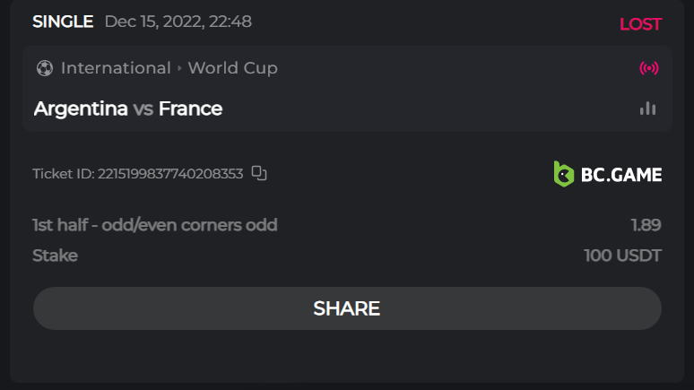694x390 pixels.
Task: Click the Dec 15, 2022 timestamp
Action: pos(178,22)
